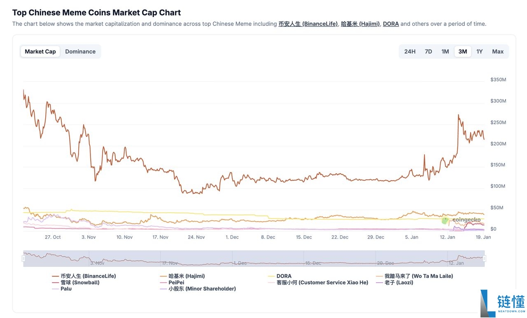Click the 1. Dec date label on x-axis
The image size is (527, 318).
pos(232,237)
